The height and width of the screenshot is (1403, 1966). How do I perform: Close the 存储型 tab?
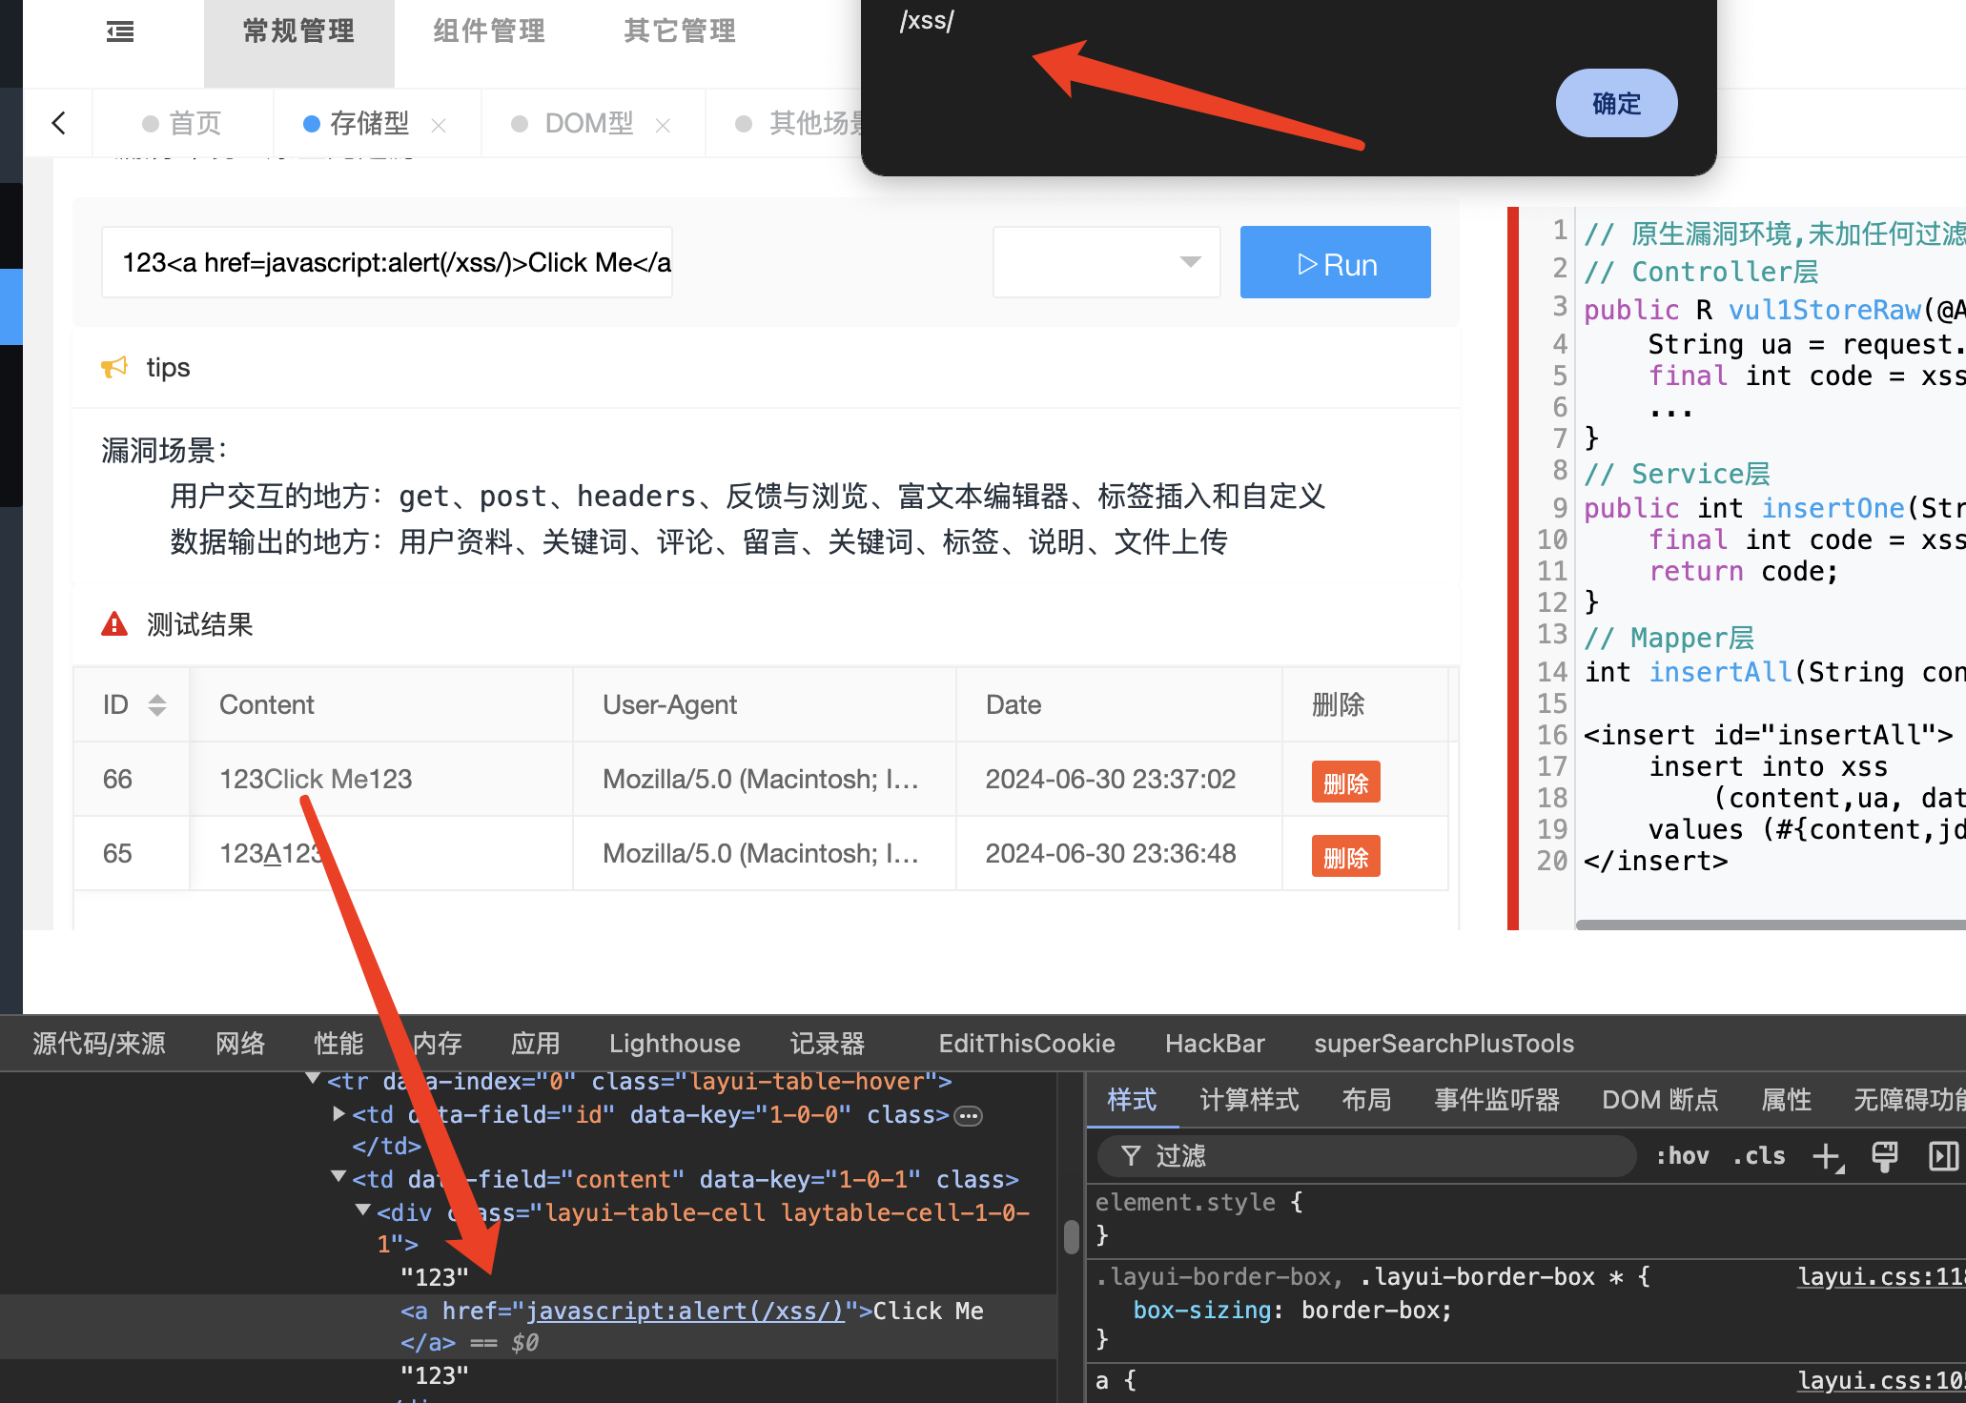[x=439, y=125]
